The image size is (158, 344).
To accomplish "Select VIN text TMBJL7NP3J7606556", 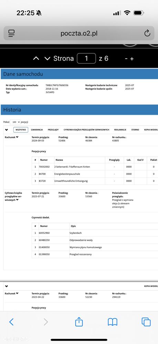I will click(x=57, y=85).
